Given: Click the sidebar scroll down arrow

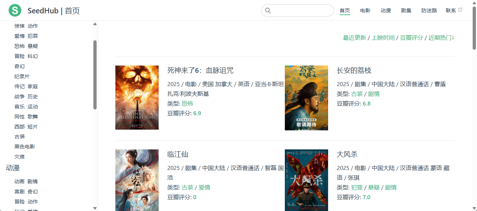Looking at the screenshot, I should 95,208.
